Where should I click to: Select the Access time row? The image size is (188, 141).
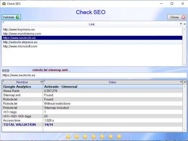(x=92, y=120)
